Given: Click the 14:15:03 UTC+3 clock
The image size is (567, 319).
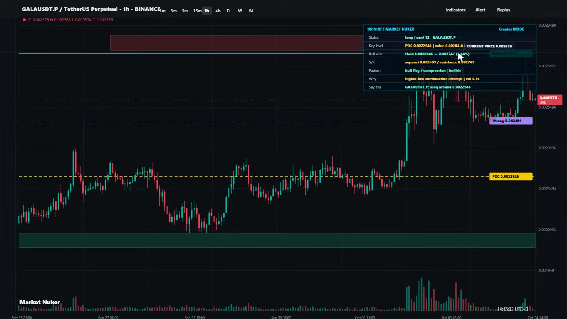Looking at the screenshot, I should (513, 309).
